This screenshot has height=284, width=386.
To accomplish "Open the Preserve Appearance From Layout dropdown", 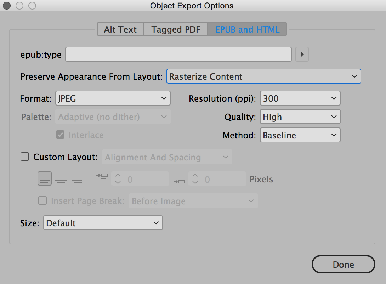I will point(263,76).
